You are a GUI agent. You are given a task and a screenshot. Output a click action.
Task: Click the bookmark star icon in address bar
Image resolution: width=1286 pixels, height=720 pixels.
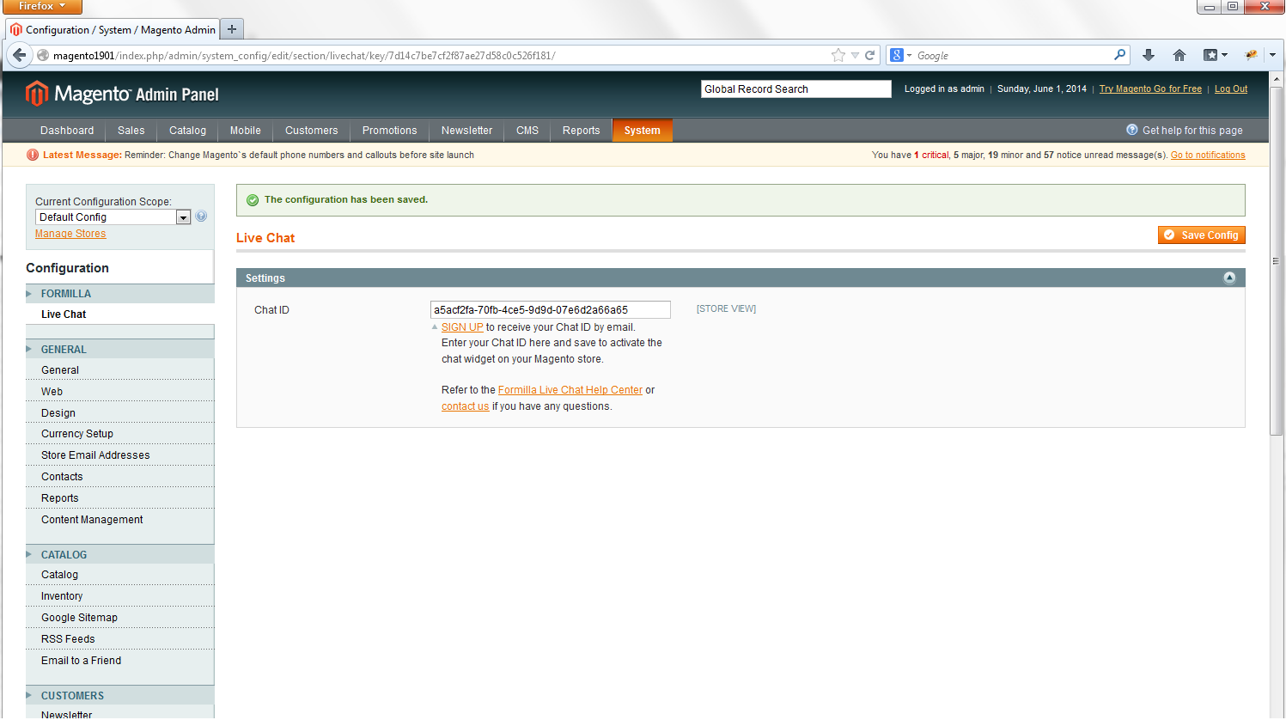(x=838, y=55)
